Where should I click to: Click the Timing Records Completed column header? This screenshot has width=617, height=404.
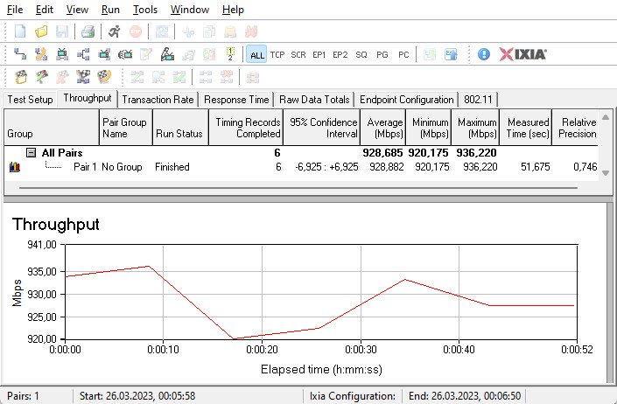pyautogui.click(x=246, y=128)
